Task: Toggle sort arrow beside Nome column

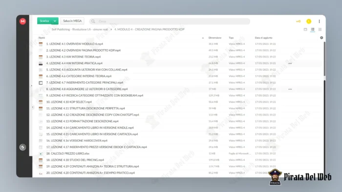Action: tap(203, 38)
